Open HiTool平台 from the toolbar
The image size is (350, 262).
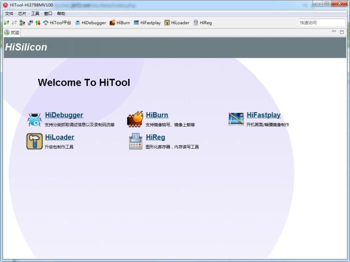click(57, 22)
